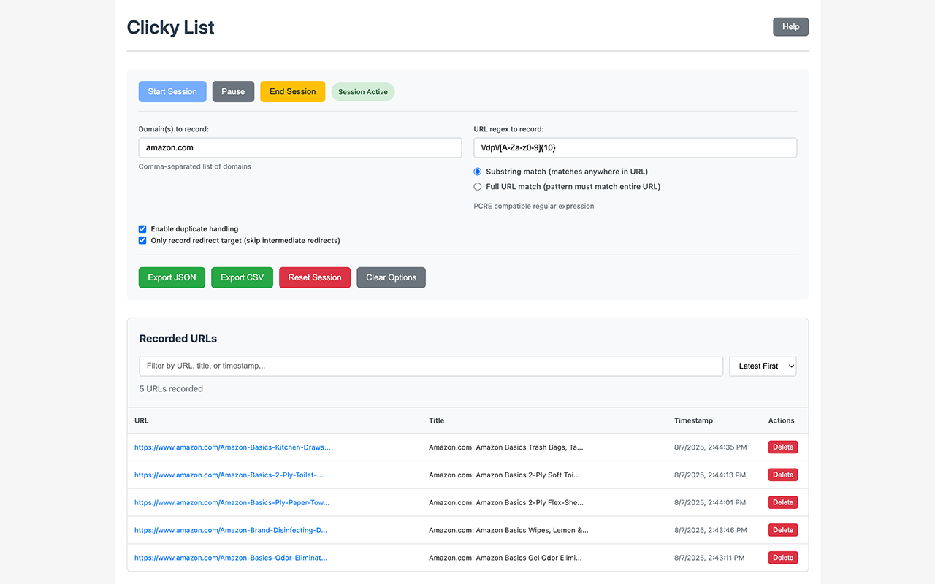Delete the Trash Bags row
Screen dimensions: 935x584
tap(783, 447)
